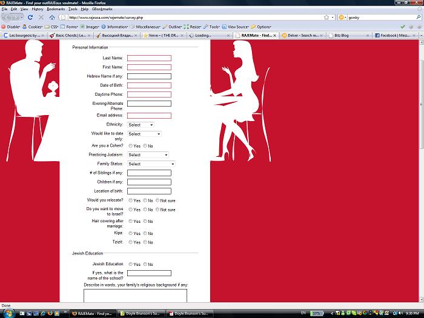Click the Stop loading X icon

(41, 18)
